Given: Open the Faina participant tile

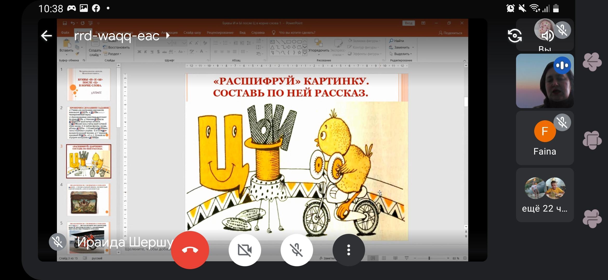Looking at the screenshot, I should [x=545, y=138].
